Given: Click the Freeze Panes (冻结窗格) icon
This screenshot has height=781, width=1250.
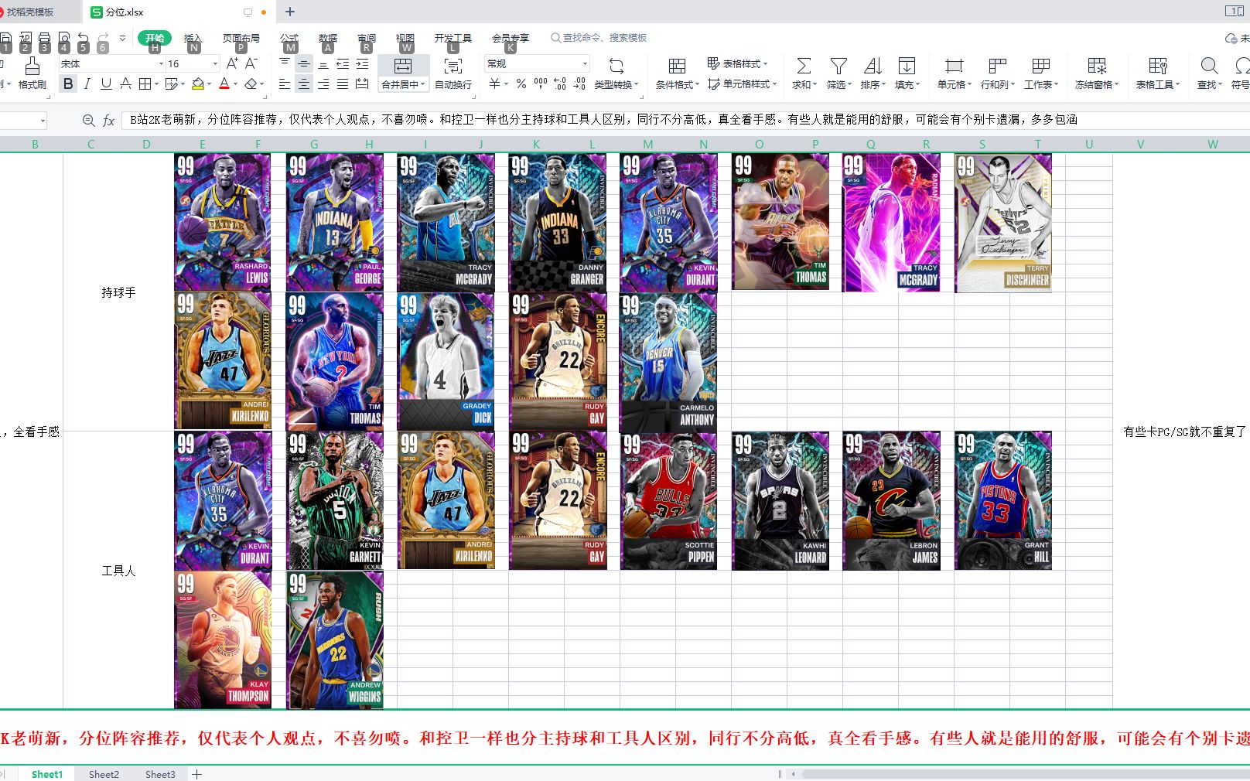Looking at the screenshot, I should (x=1096, y=67).
